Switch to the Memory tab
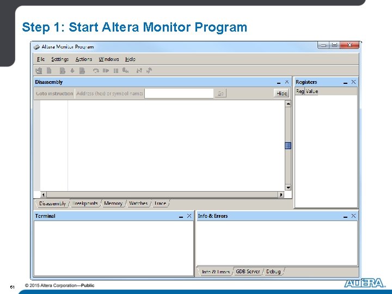Image resolution: width=392 pixels, height=294 pixels. point(113,203)
